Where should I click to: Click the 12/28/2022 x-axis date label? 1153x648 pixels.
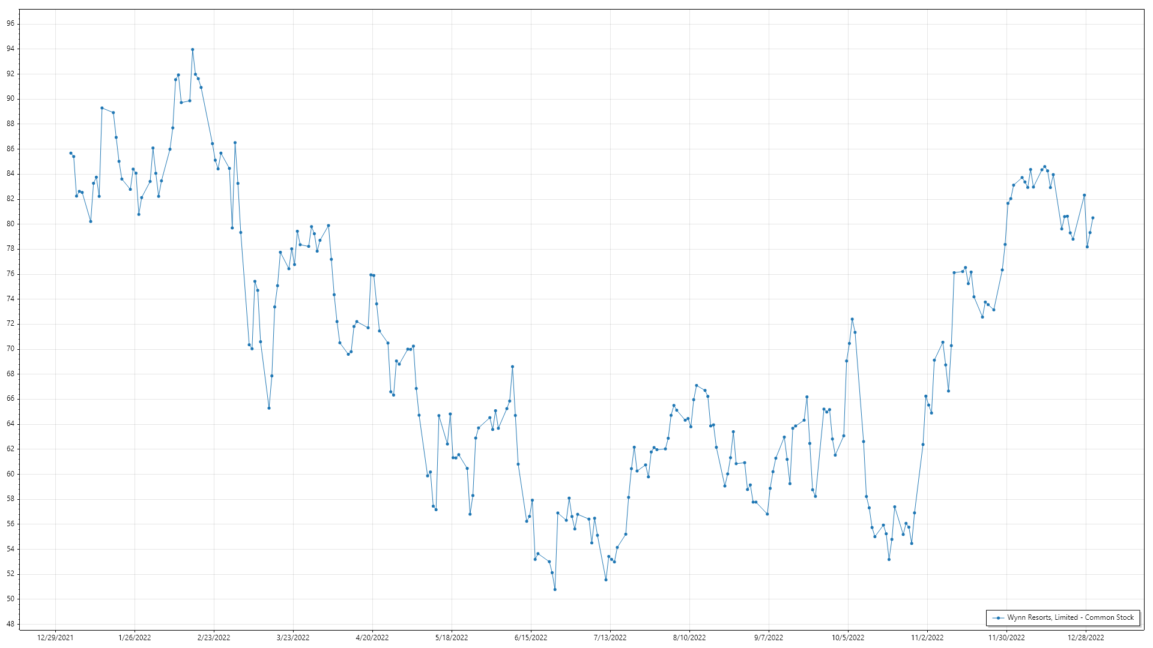pos(1086,637)
